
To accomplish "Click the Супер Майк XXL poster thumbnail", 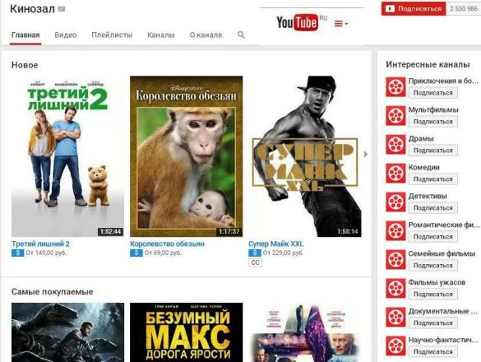I will click(x=305, y=156).
